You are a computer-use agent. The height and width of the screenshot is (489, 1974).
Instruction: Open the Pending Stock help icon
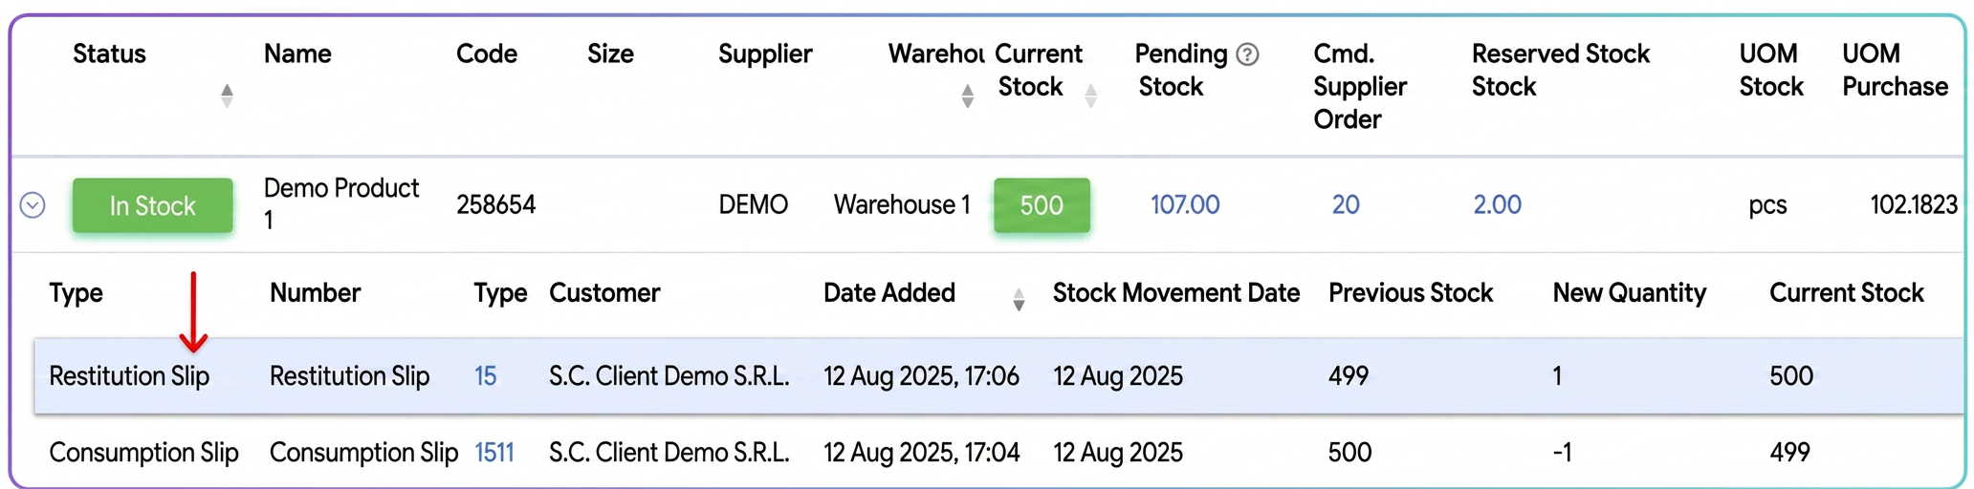(x=1247, y=54)
